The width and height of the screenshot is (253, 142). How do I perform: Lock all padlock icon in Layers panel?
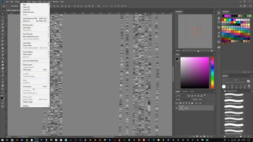(192, 103)
